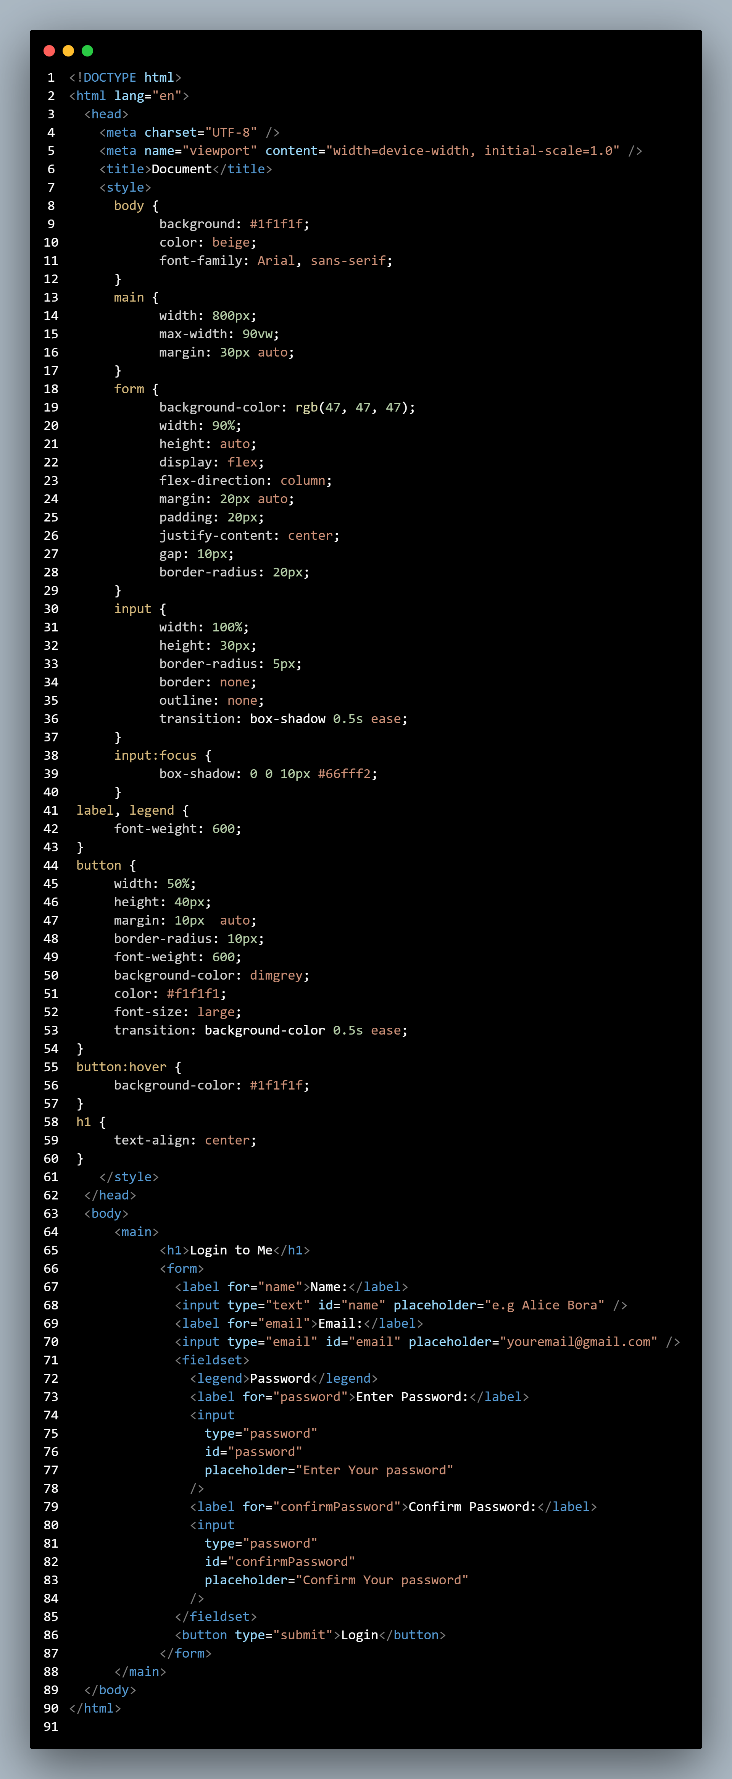Click the dimgrey background-color value on line 50

[x=277, y=975]
